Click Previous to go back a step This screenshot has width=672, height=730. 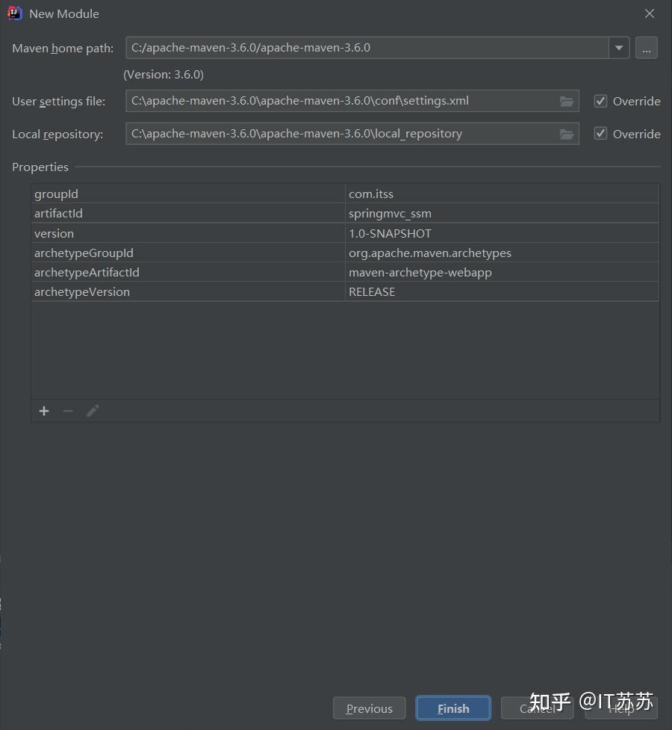click(x=369, y=708)
